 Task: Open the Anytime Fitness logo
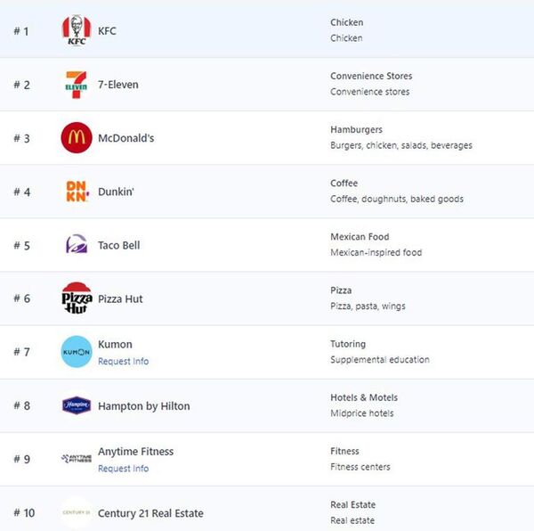coord(77,459)
